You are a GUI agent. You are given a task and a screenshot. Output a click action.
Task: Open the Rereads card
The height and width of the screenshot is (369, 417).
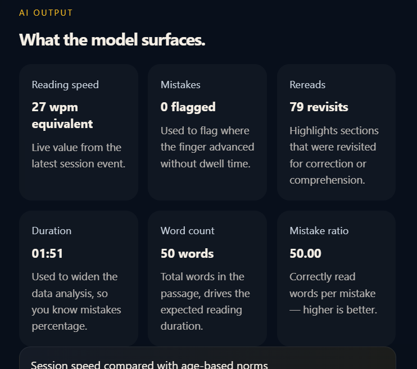pos(336,132)
